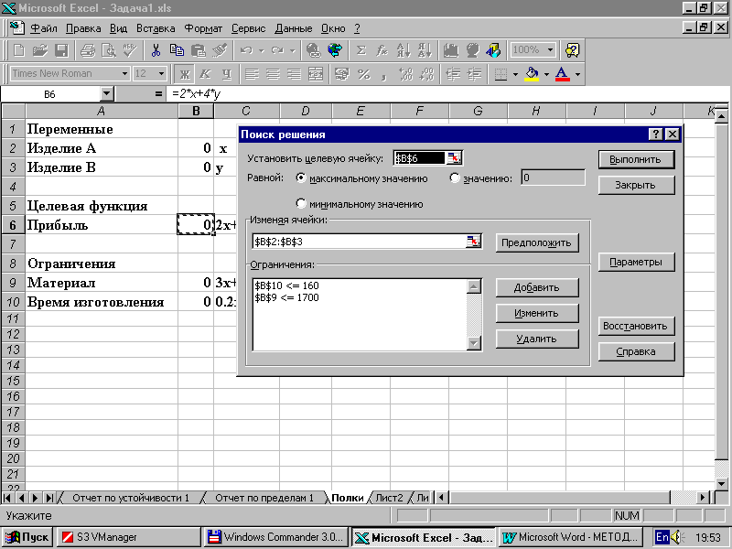Click the Выполнить button
Viewport: 732px width, 549px height.
tap(636, 159)
